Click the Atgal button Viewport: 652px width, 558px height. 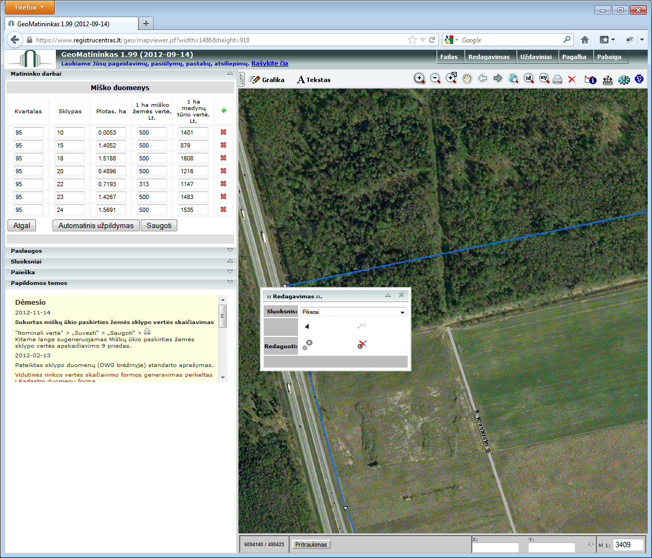(22, 225)
